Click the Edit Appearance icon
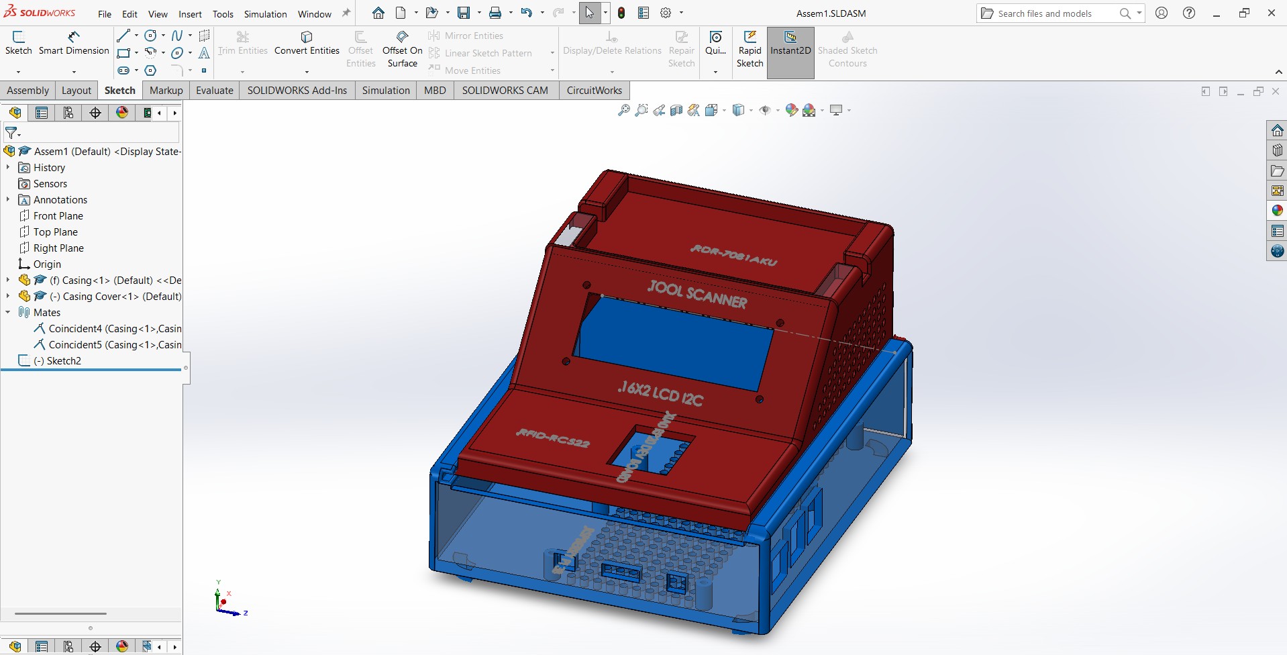Image resolution: width=1287 pixels, height=655 pixels. point(792,110)
